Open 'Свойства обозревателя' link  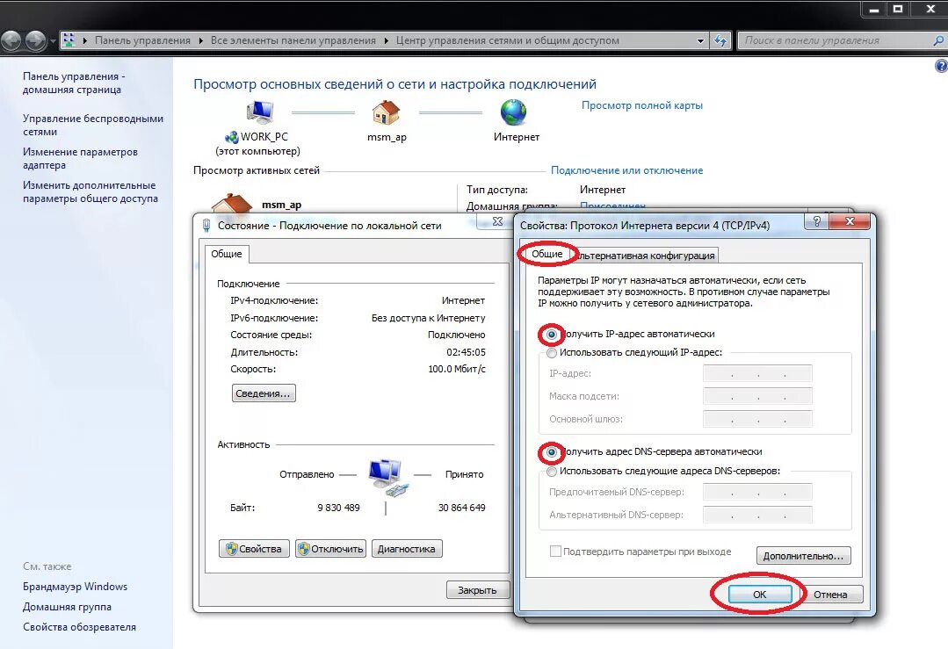[x=79, y=627]
